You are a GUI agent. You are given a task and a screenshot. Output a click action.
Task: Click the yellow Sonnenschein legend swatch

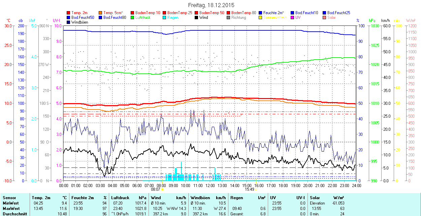[x=261, y=18]
